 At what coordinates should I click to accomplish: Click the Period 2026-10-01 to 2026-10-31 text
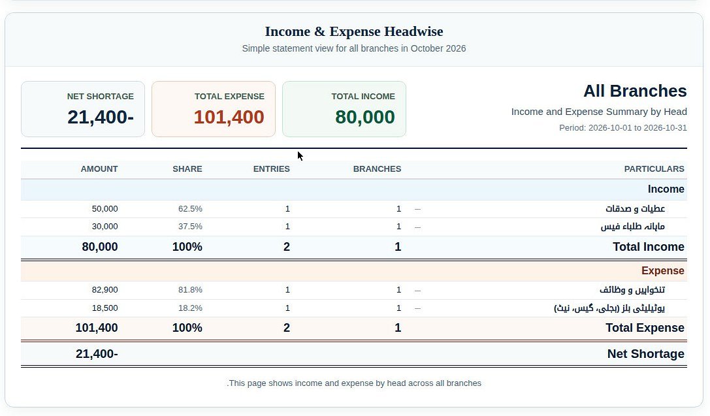coord(622,128)
